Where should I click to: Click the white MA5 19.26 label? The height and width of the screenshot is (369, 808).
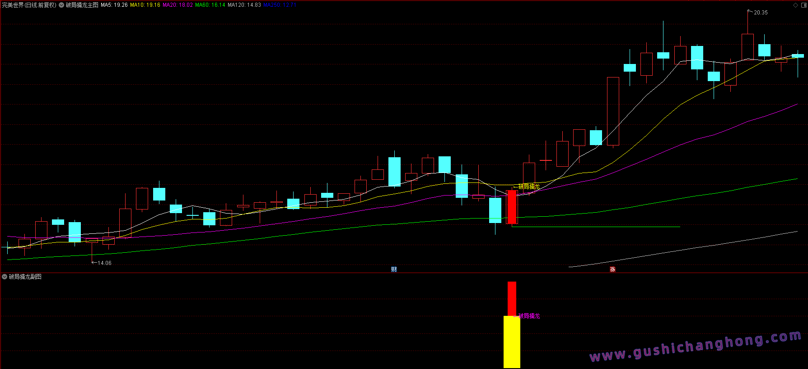pyautogui.click(x=114, y=5)
